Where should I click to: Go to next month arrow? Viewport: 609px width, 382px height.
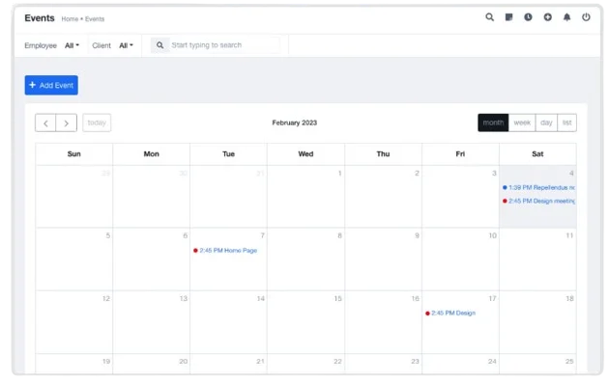(67, 123)
